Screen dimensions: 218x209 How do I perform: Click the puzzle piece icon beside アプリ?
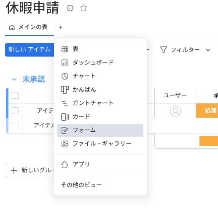(x=65, y=165)
